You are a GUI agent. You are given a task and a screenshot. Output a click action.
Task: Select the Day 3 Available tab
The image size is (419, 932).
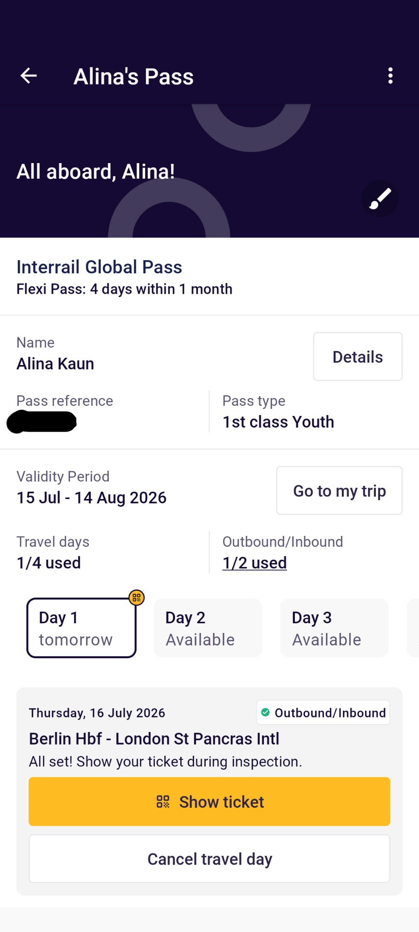(x=335, y=628)
